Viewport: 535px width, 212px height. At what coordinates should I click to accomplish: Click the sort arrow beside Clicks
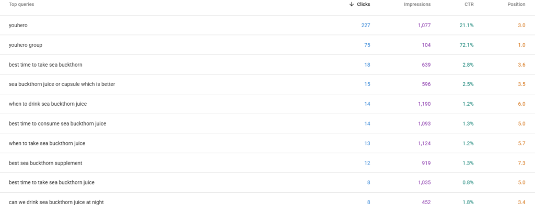coord(352,4)
